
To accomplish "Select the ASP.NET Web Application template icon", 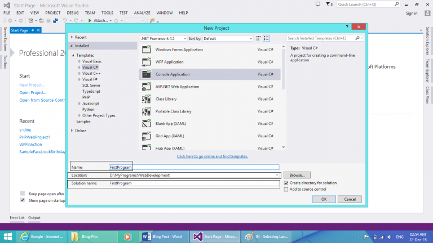I will (x=147, y=87).
